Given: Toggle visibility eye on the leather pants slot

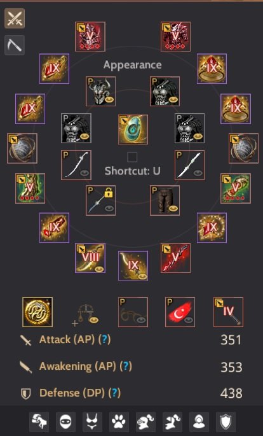Looking at the screenshot, I should (173, 209).
